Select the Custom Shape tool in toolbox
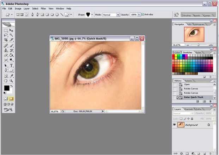This screenshot has width=219, height=155. 11,70
